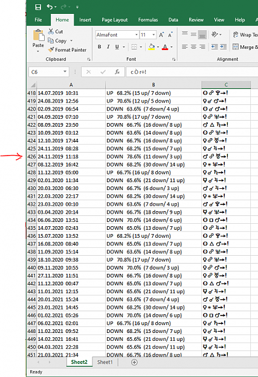This screenshot has width=258, height=377.
Task: Click the Cancel X in the formula bar
Action: [88, 72]
